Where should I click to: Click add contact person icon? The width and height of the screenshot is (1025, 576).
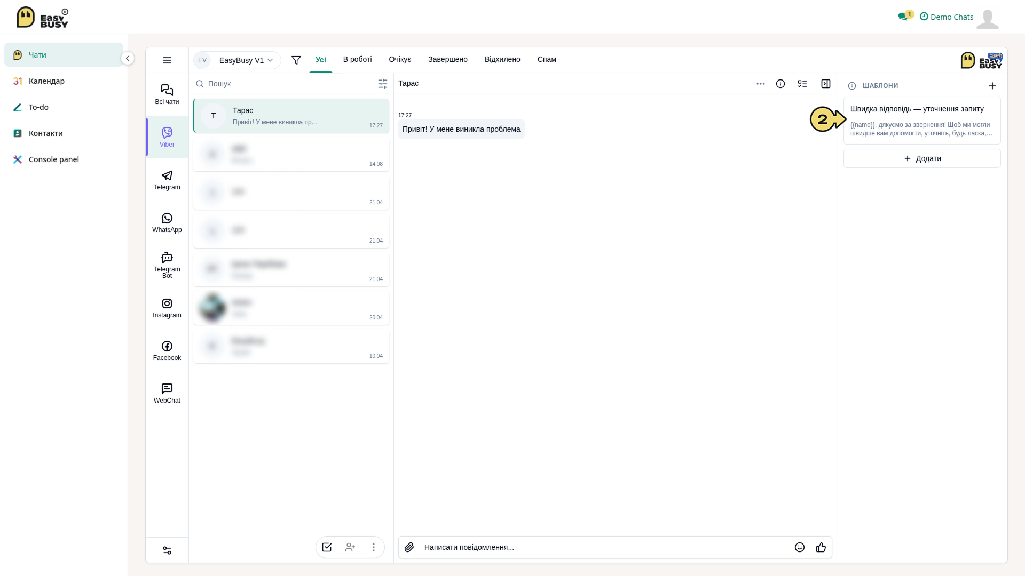point(350,547)
